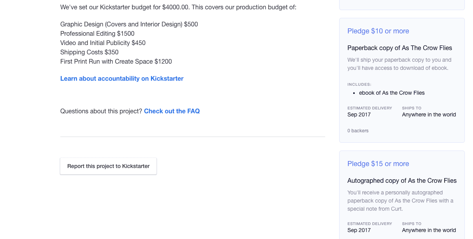Click 'Video and Initial Publicity $450' line
Image resolution: width=473 pixels, height=239 pixels.
pos(103,43)
